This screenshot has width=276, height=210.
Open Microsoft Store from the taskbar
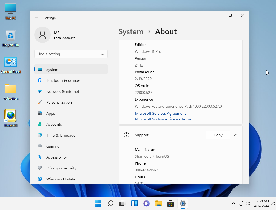coord(170,203)
